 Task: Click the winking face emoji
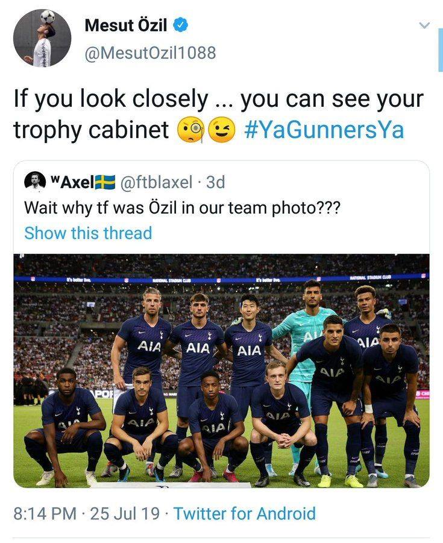point(223,130)
